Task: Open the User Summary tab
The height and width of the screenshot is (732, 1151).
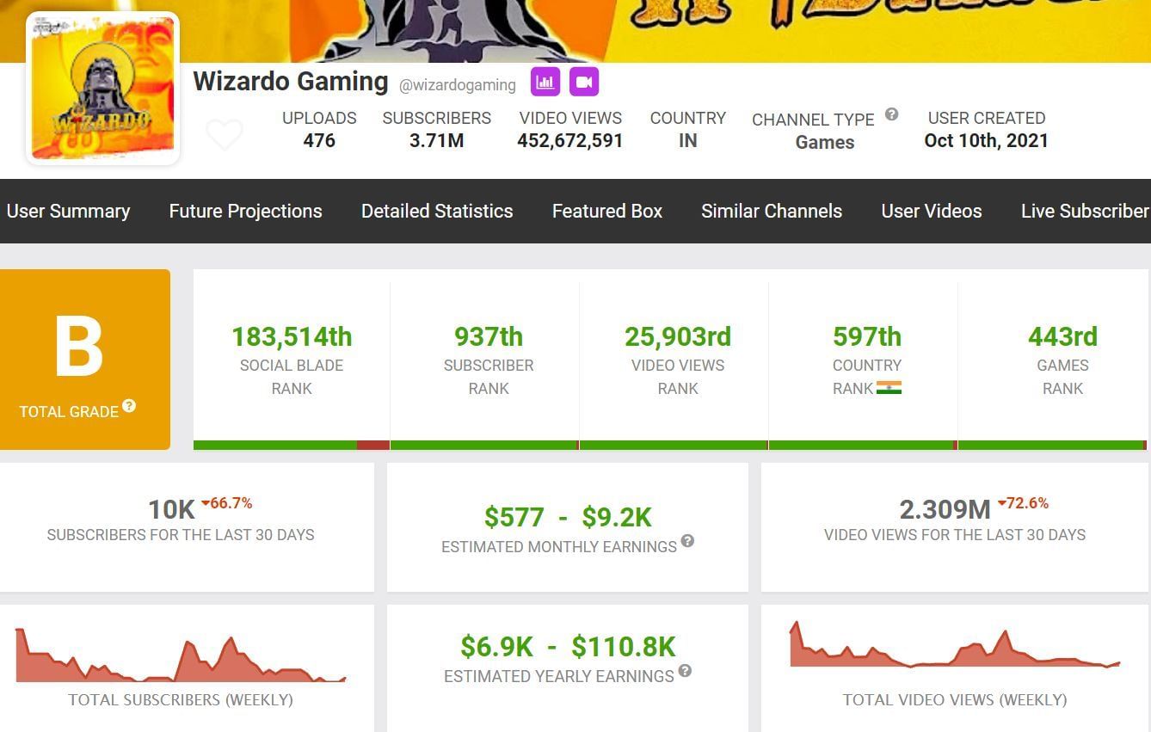Action: pyautogui.click(x=68, y=211)
